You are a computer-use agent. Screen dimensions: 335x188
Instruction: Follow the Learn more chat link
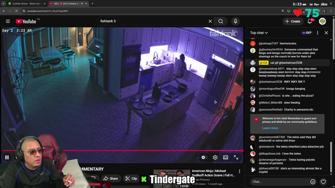pyautogui.click(x=270, y=128)
